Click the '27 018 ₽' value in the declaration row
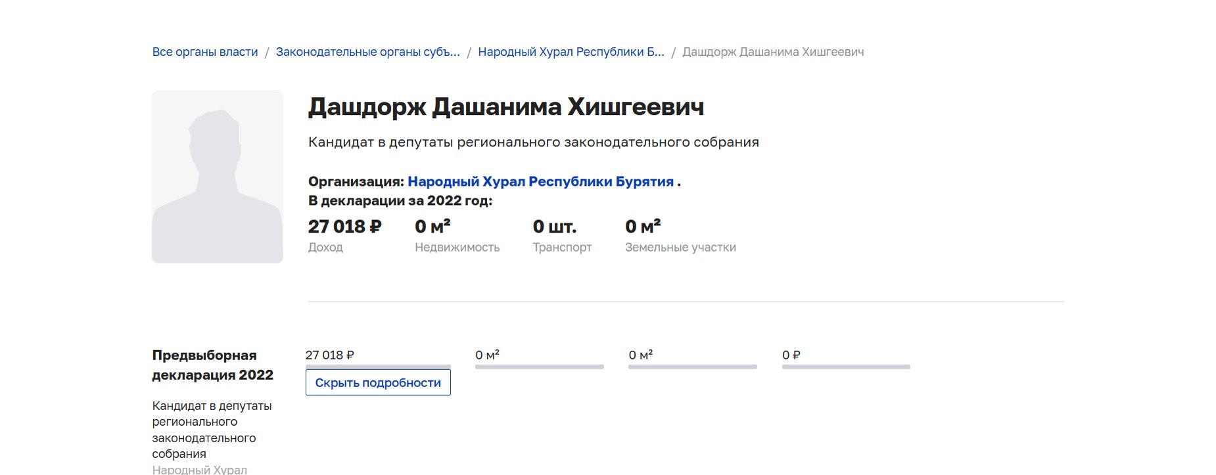The image size is (1216, 475). tap(329, 355)
